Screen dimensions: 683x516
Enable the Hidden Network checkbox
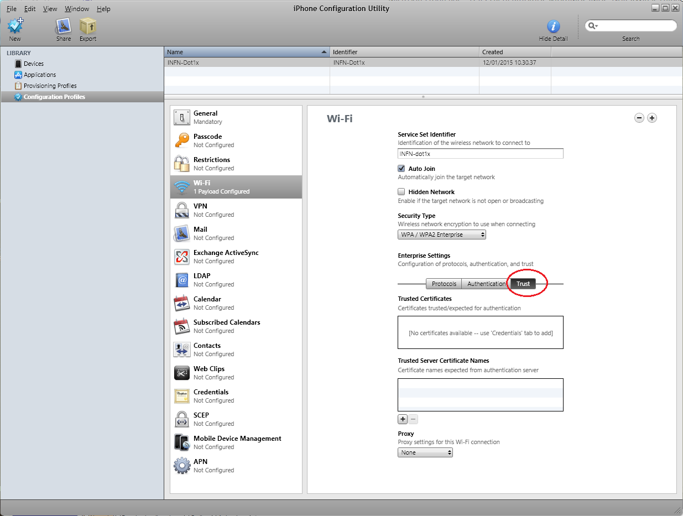tap(402, 191)
